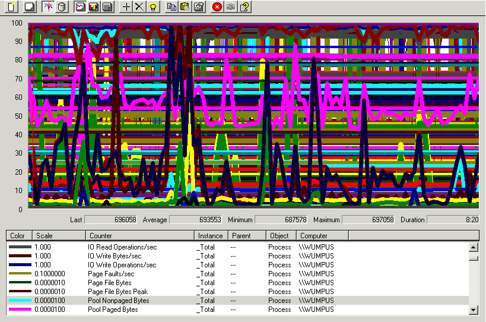Switch to View Report icon
The width and height of the screenshot is (486, 322).
tap(107, 7)
